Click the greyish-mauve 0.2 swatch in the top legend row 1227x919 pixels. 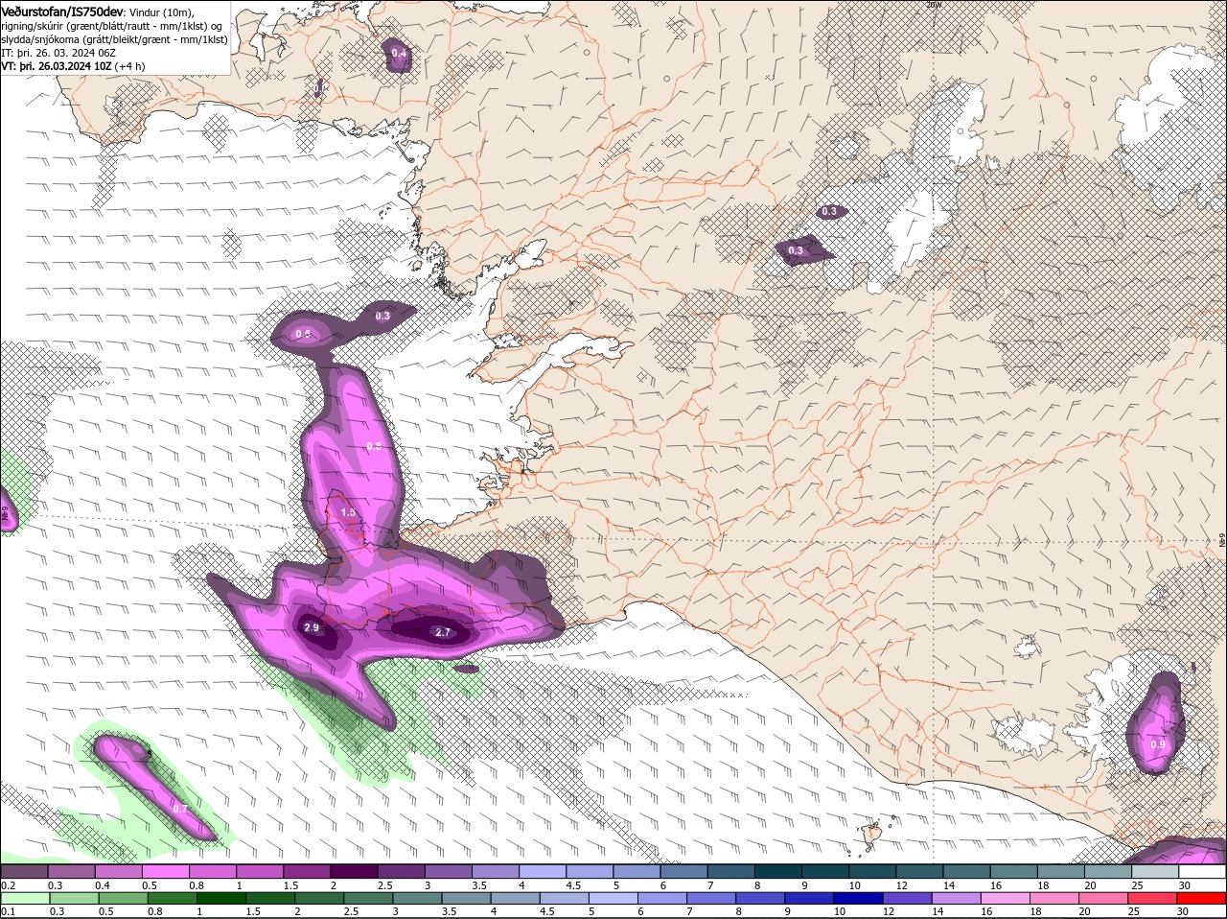point(24,871)
